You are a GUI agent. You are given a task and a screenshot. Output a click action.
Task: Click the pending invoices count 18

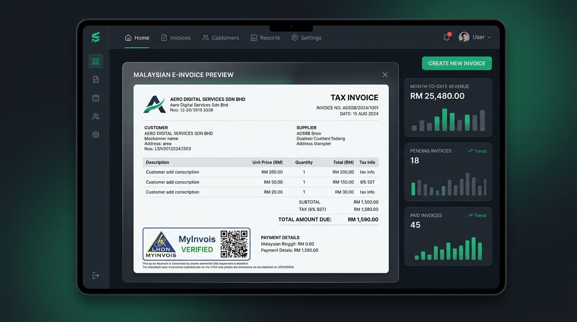click(415, 161)
